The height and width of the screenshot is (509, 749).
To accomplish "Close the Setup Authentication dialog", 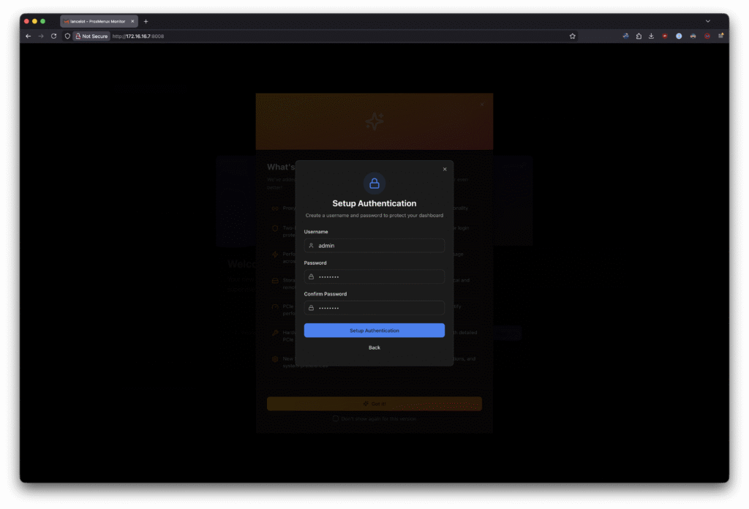I will click(445, 170).
